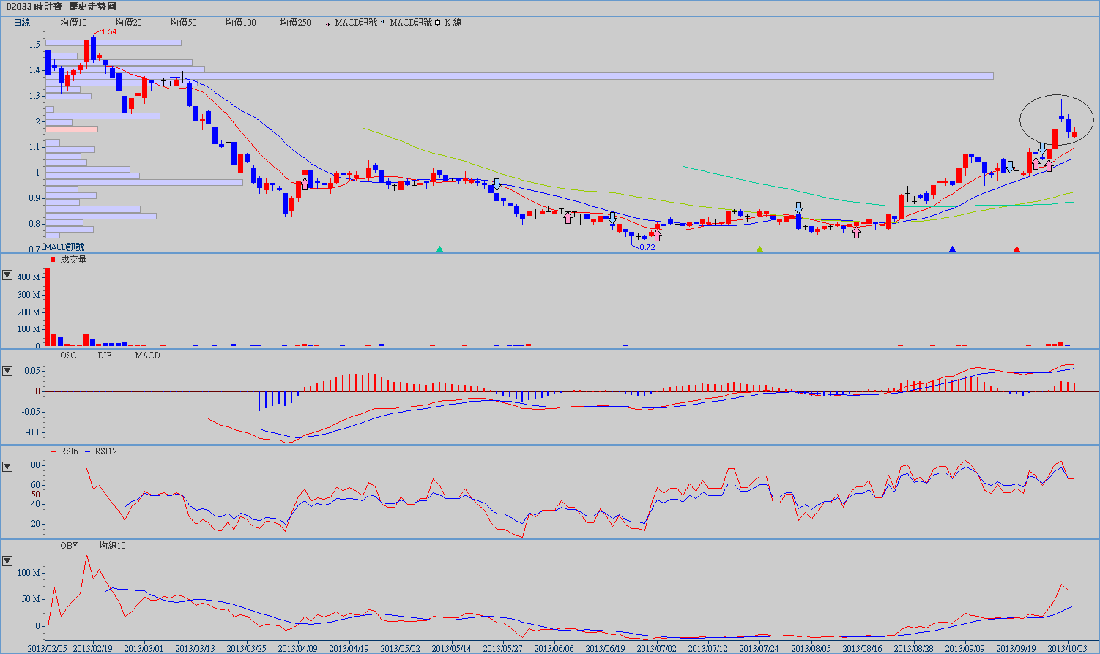1100x654 pixels.
Task: Open the MACD panel dropdown arrow
Action: [x=7, y=371]
